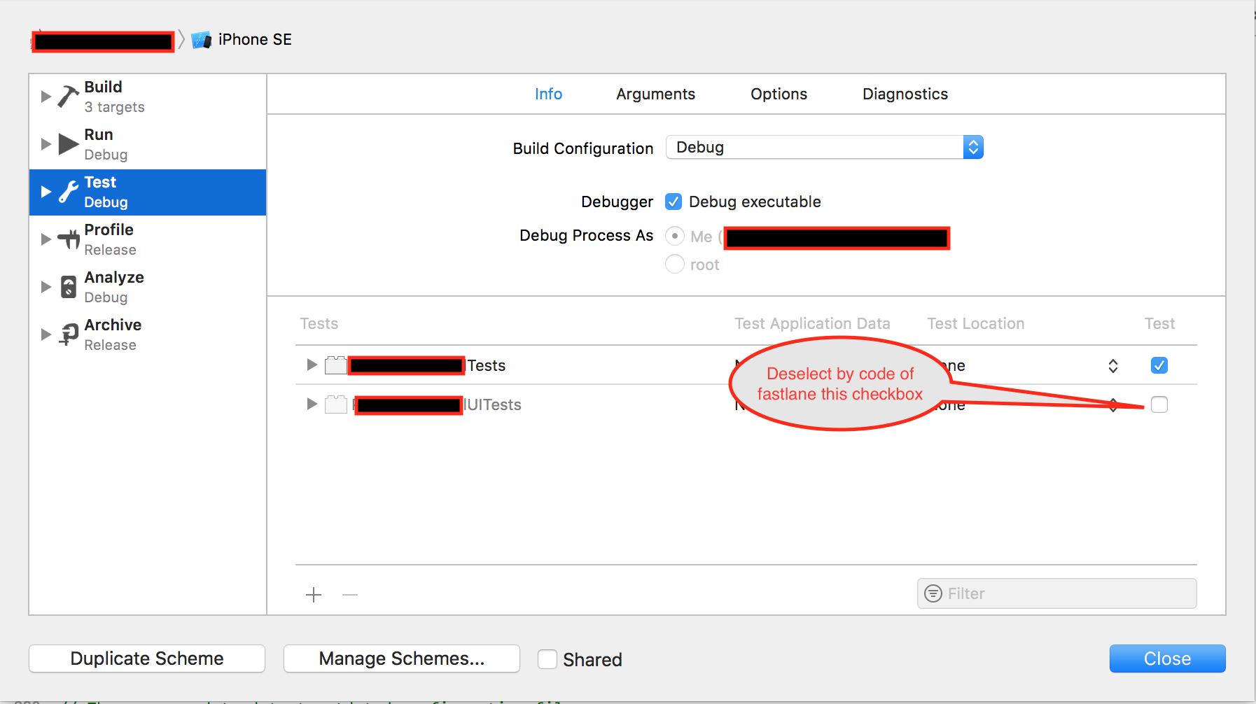Viewport: 1256px width, 704px height.
Task: Select the Build hammer icon in sidebar
Action: click(66, 96)
